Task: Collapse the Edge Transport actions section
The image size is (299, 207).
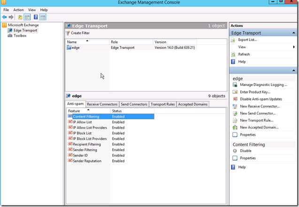Action: point(294,33)
